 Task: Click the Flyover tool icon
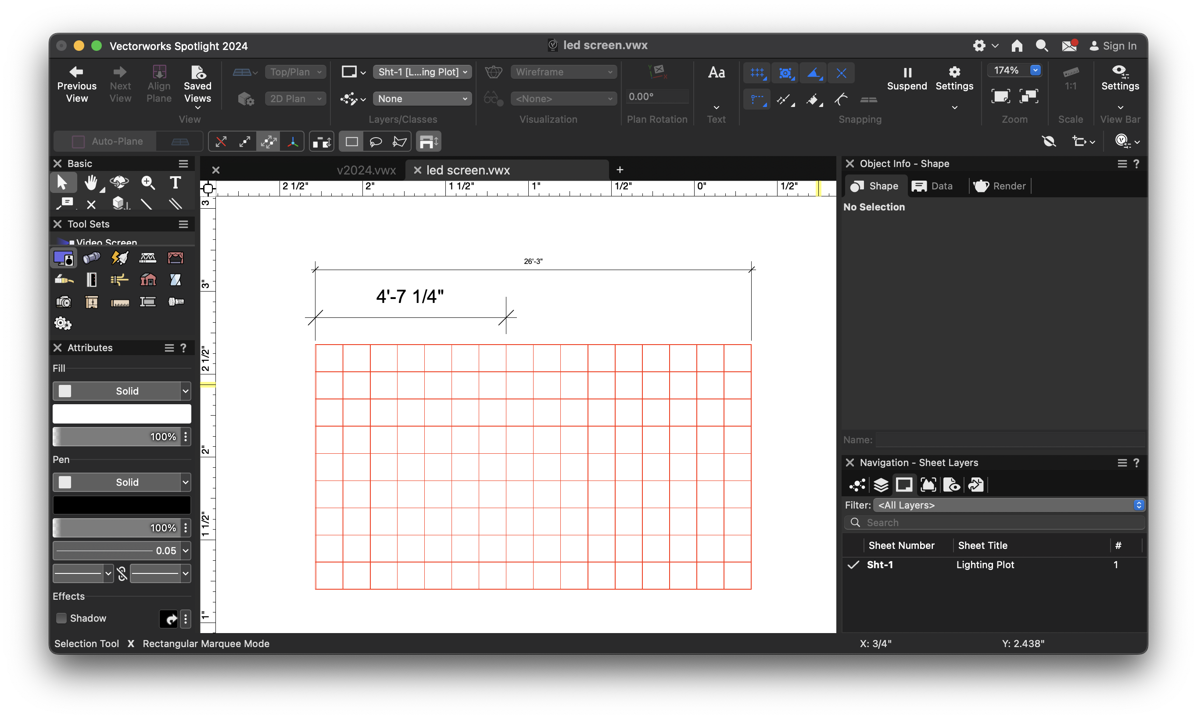point(119,183)
